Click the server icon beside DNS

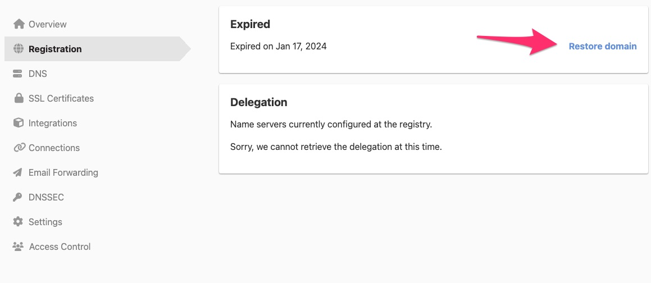click(x=18, y=74)
